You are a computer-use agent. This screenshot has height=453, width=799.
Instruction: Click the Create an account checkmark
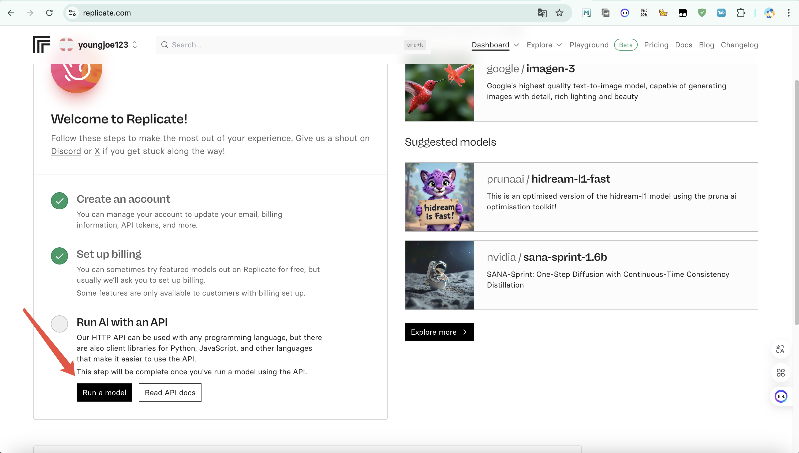pos(59,201)
